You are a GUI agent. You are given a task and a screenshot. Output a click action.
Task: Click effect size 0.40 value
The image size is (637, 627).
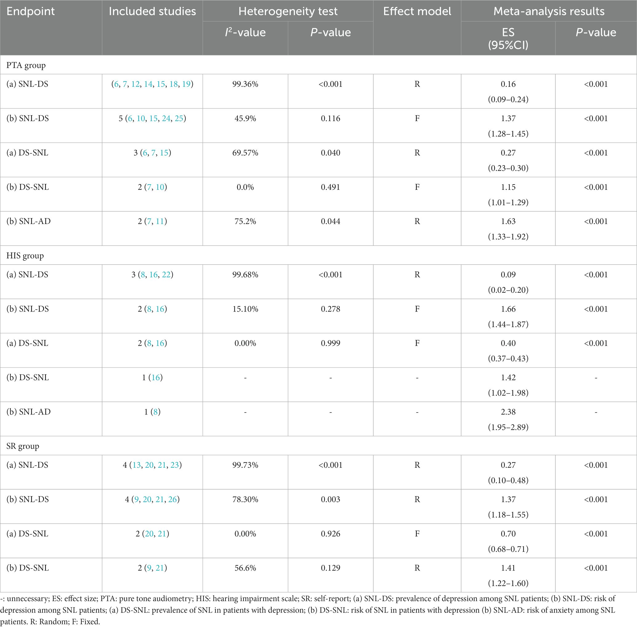click(508, 343)
